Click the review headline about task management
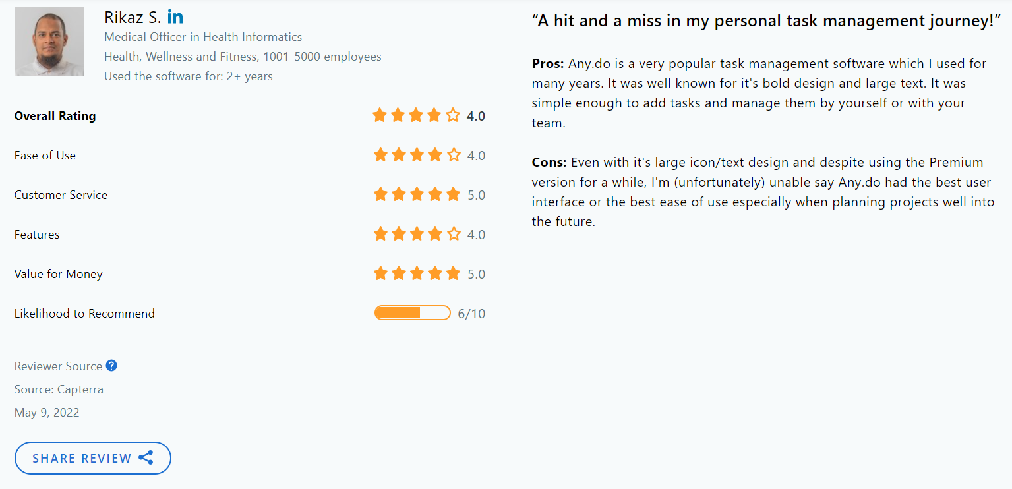Image resolution: width=1012 pixels, height=489 pixels. coord(766,21)
